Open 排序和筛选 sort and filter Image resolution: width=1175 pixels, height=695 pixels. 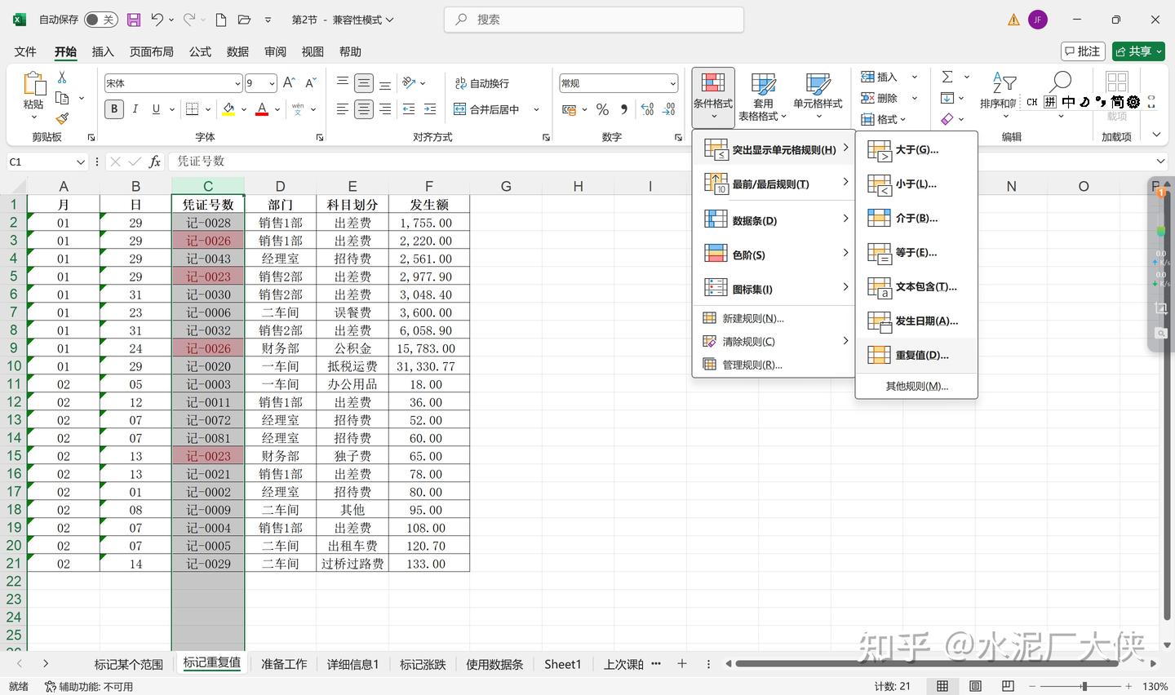[999, 96]
